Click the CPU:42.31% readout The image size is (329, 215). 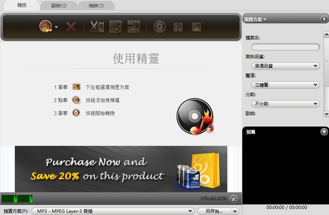214,199
